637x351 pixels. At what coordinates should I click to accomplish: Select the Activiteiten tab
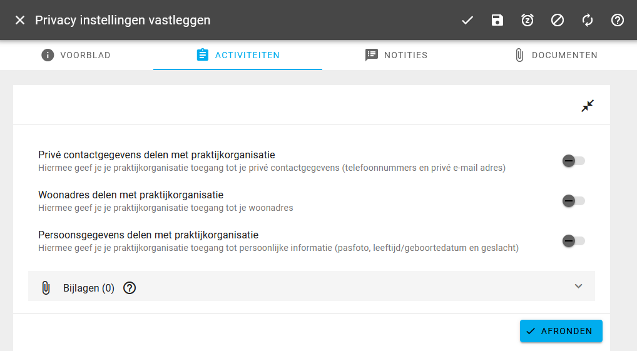click(238, 55)
